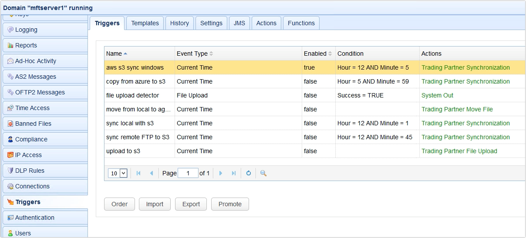
Task: Select the 'file upload detector' trigger row
Action: pos(133,95)
